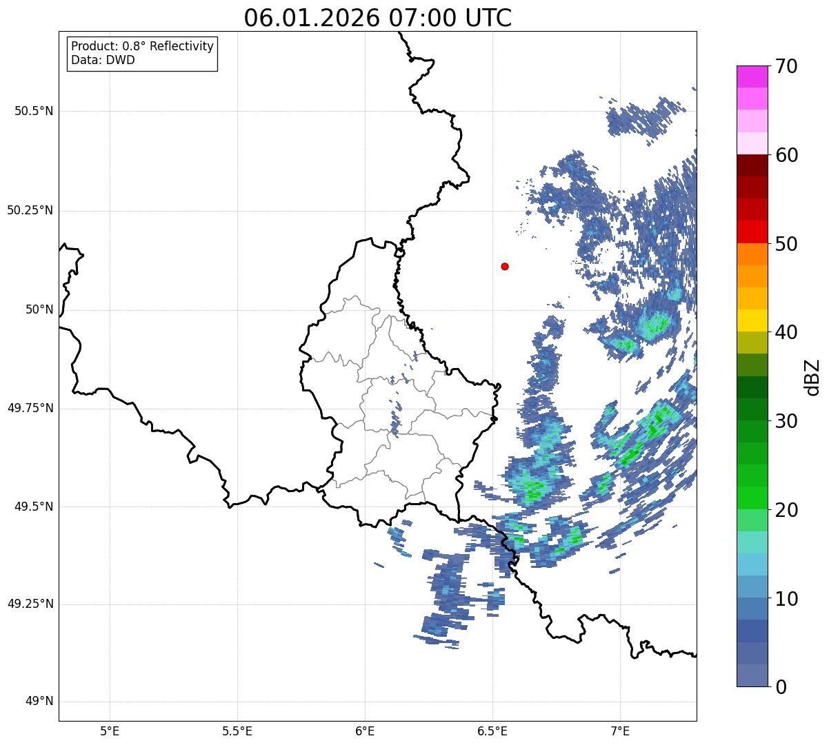The height and width of the screenshot is (745, 829).
Task: Pick the slate blue swatch just above 0 dBZ
Action: click(752, 675)
